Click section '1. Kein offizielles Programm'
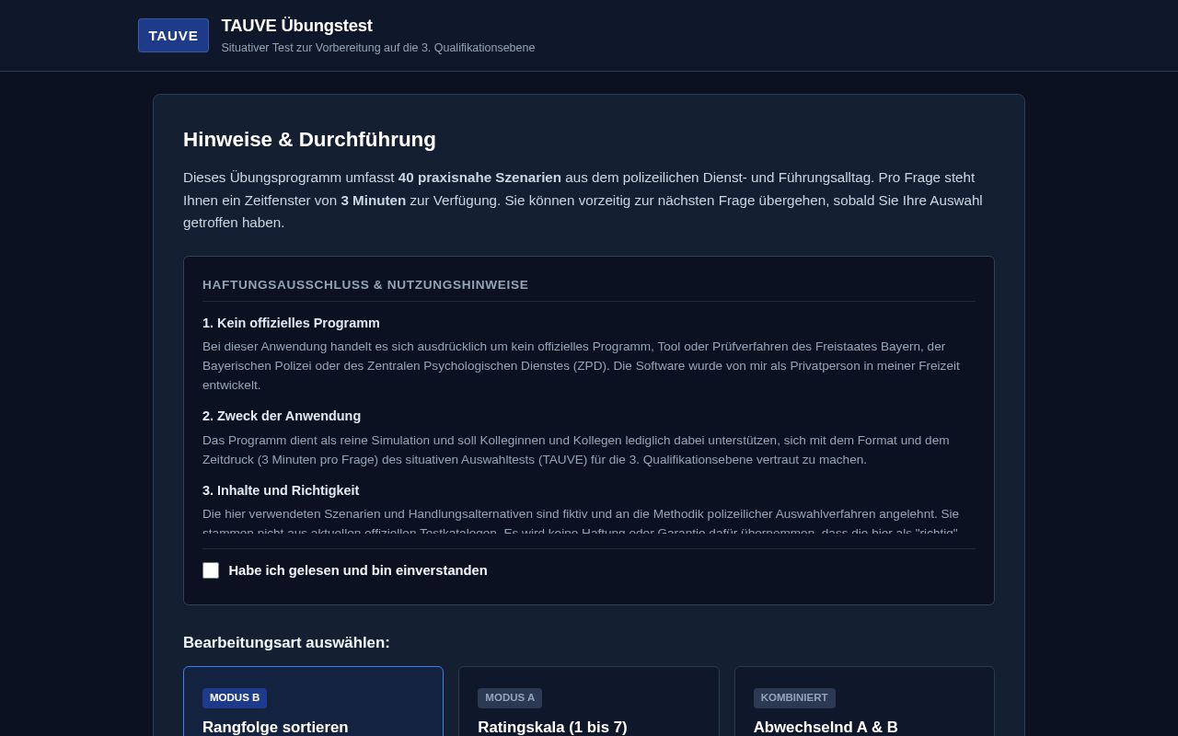1178x736 pixels. pos(291,323)
